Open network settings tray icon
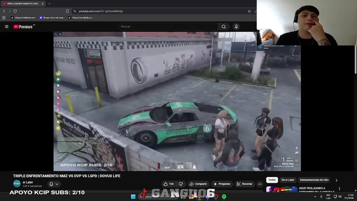Image resolution: width=357 pixels, height=201 pixels. pos(335,197)
